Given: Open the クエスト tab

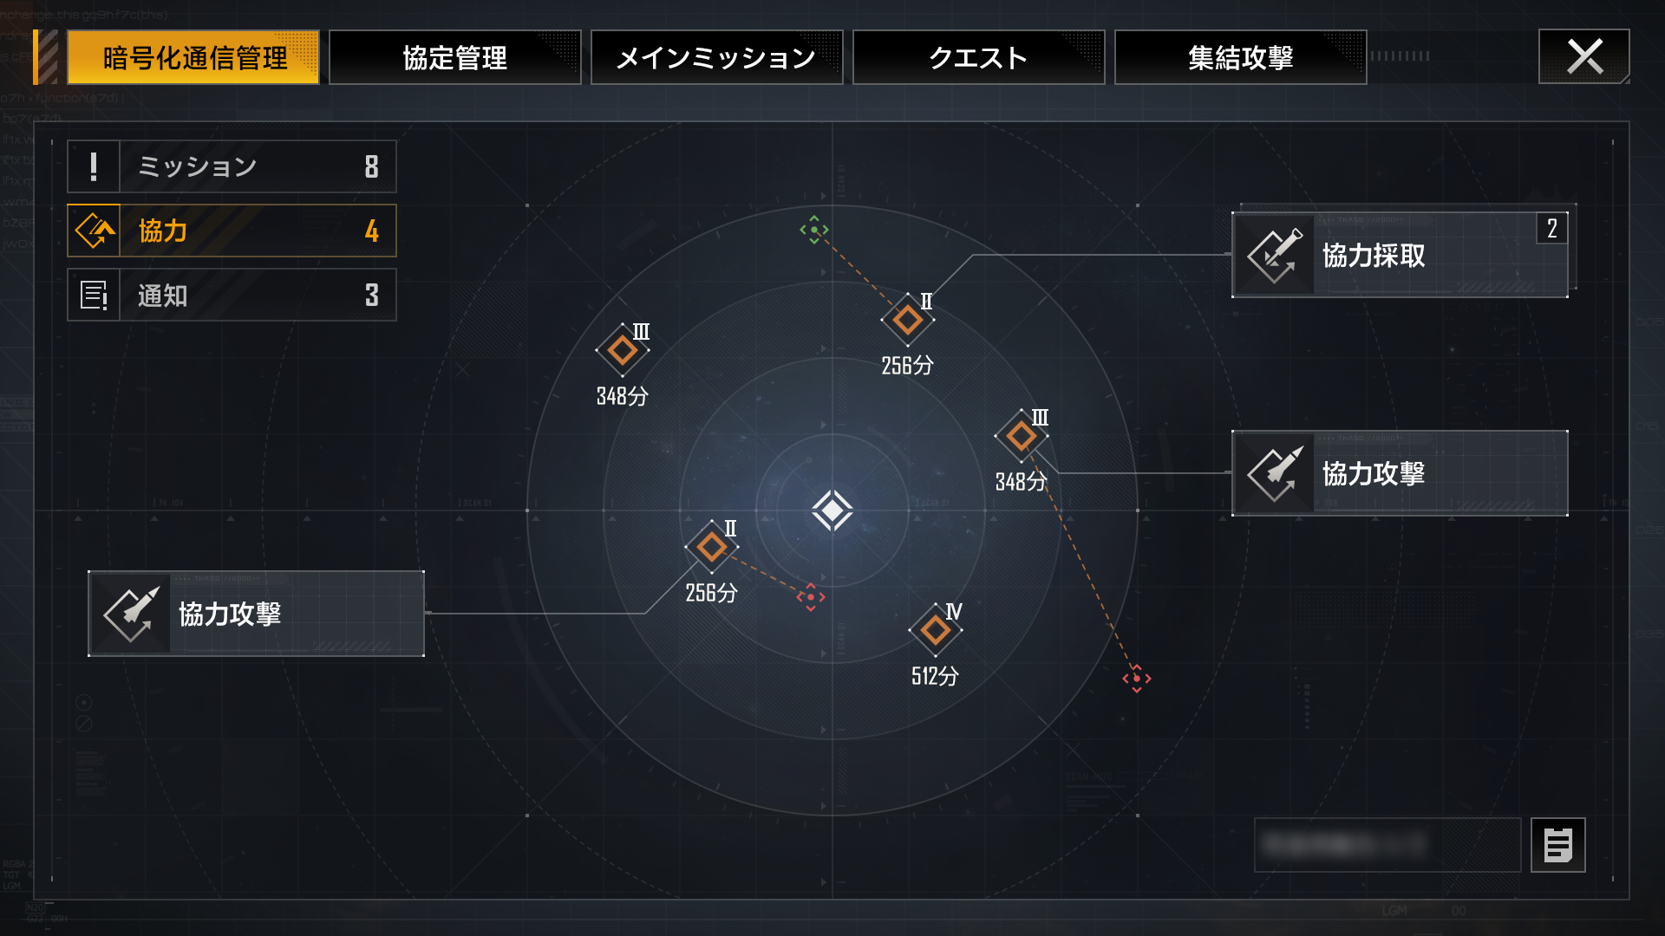Looking at the screenshot, I should click(979, 57).
